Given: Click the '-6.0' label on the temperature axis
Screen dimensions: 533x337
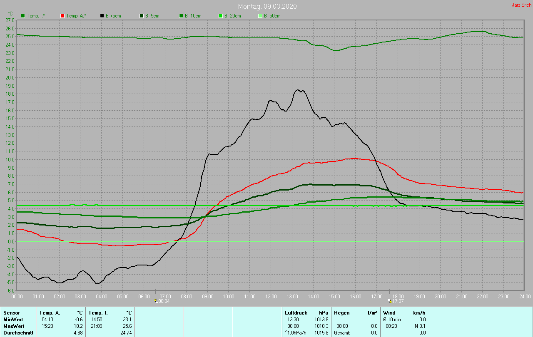Looking at the screenshot, I should pos(10,290).
